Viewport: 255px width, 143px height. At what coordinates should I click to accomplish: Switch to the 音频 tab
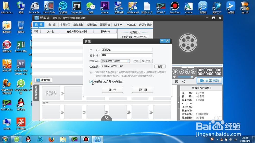[52, 25]
